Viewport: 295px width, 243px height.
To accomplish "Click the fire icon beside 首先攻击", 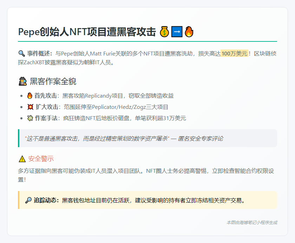I will (x=30, y=96).
